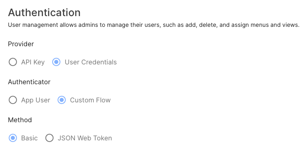Switch method to JSON Web Token radio

click(49, 138)
